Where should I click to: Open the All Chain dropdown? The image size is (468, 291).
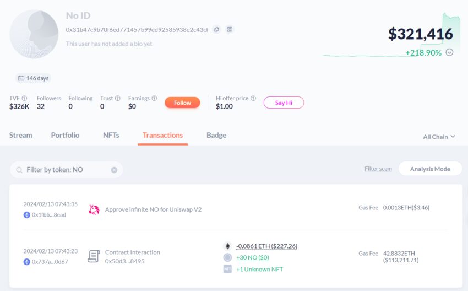pos(439,137)
